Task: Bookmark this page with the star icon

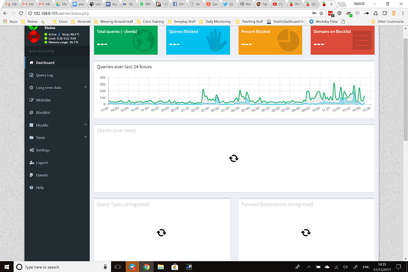Action: [x=321, y=13]
